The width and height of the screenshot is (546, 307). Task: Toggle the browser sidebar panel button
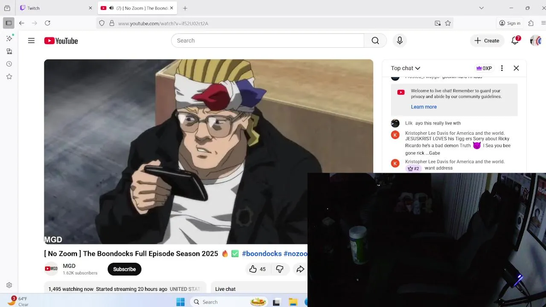coord(9,23)
